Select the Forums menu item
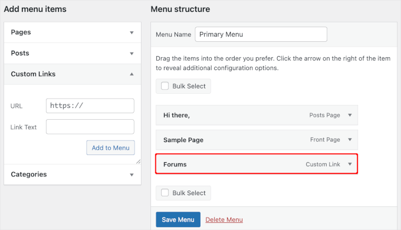The image size is (401, 230). [x=257, y=164]
